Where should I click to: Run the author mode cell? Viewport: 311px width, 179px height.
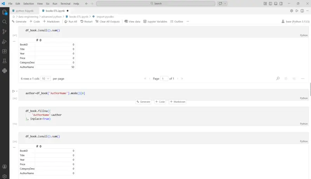(13, 91)
